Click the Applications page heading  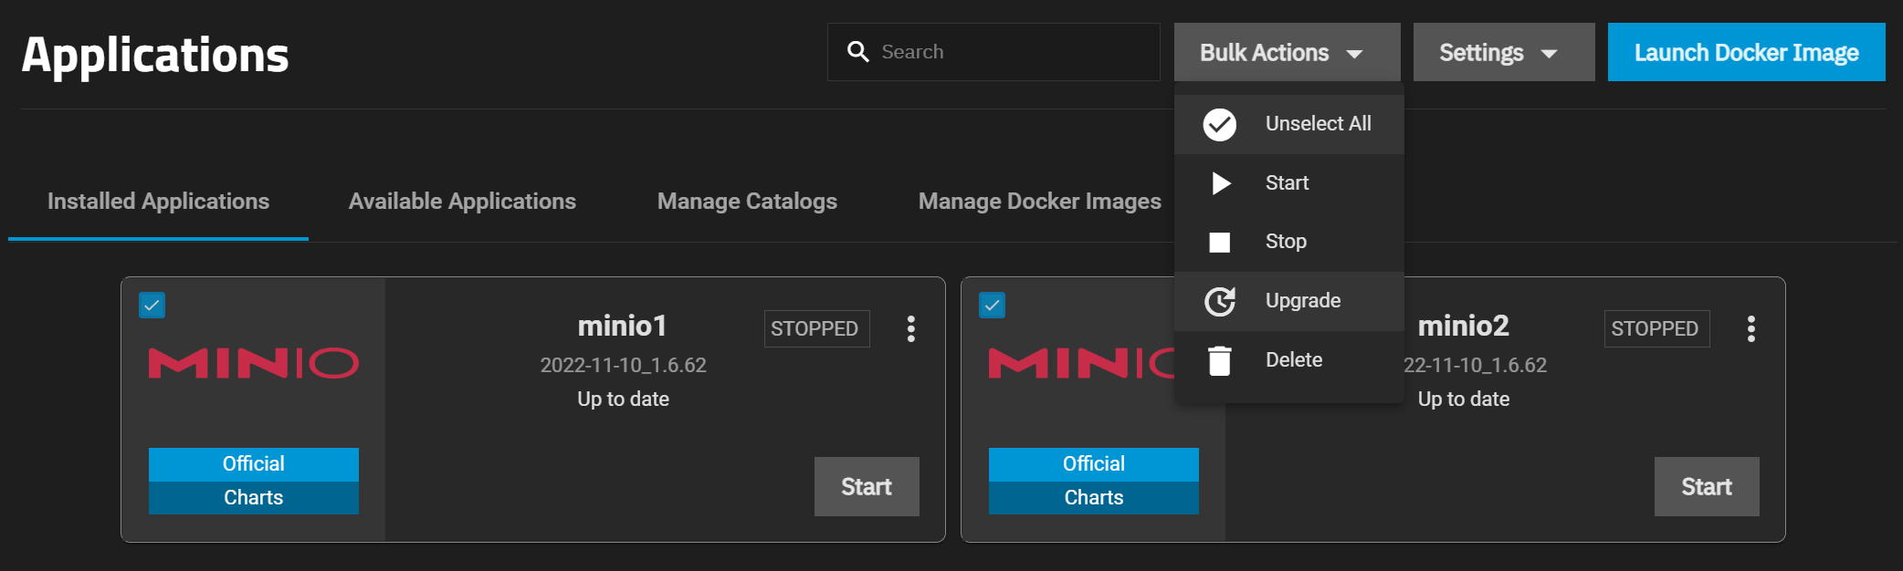(x=155, y=56)
